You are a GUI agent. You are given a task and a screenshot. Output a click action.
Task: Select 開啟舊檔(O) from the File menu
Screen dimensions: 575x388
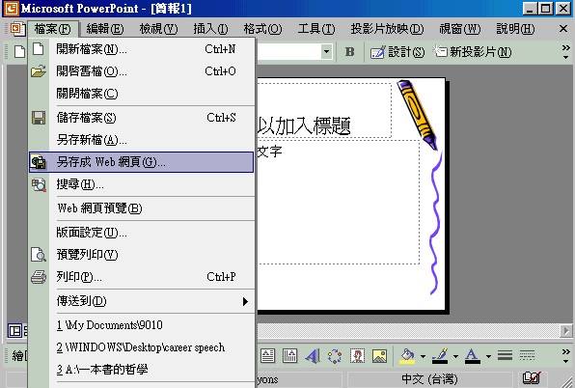[142, 71]
